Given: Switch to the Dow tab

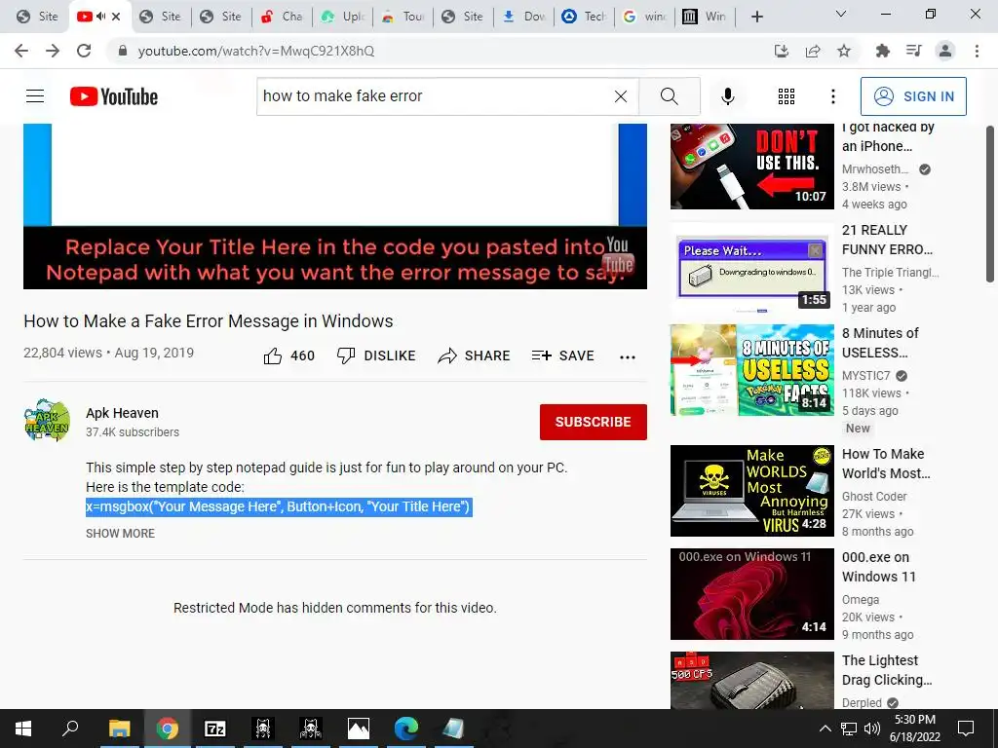Looking at the screenshot, I should tap(524, 17).
